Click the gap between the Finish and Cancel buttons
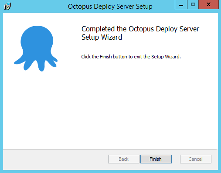221x173 pixels. point(176,159)
